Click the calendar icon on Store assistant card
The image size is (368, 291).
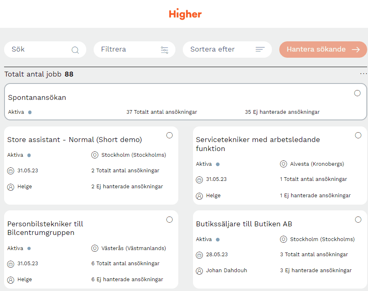[11, 171]
